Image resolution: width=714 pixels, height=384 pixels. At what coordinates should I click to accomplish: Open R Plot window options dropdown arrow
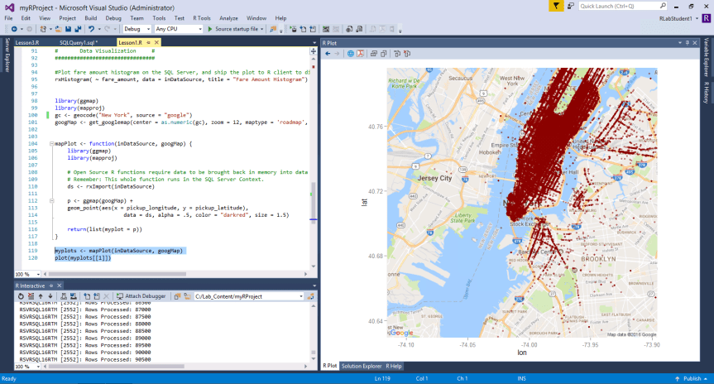pyautogui.click(x=680, y=43)
